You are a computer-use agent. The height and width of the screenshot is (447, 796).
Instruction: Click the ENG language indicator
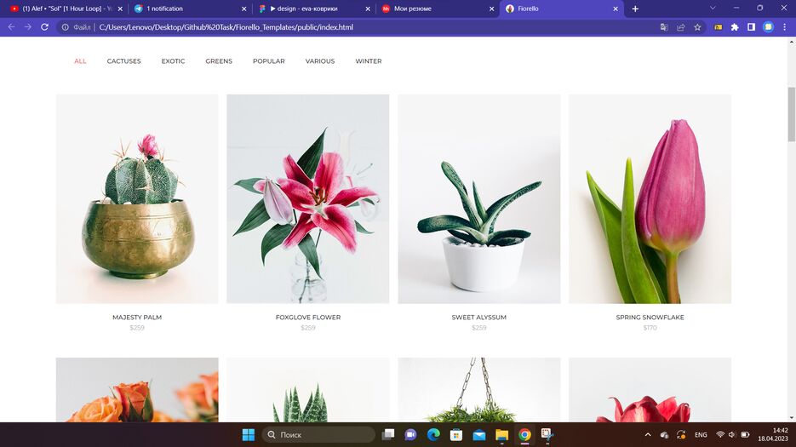(701, 435)
